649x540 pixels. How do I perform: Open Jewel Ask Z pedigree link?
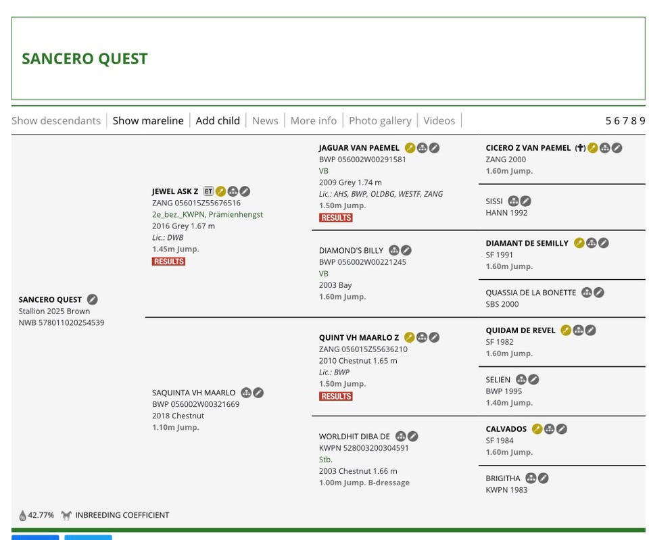(175, 191)
